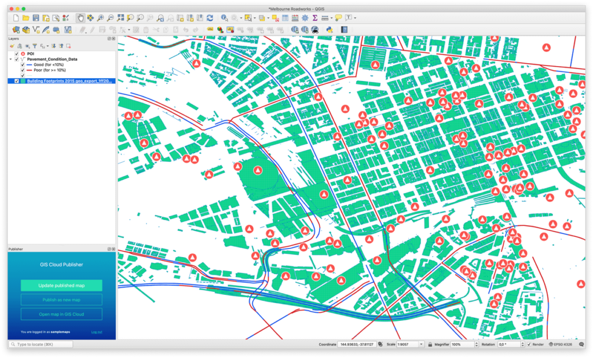Screen dimensions: 593x358
Task: Click New GeoPackage Layer icon
Action: [25, 30]
